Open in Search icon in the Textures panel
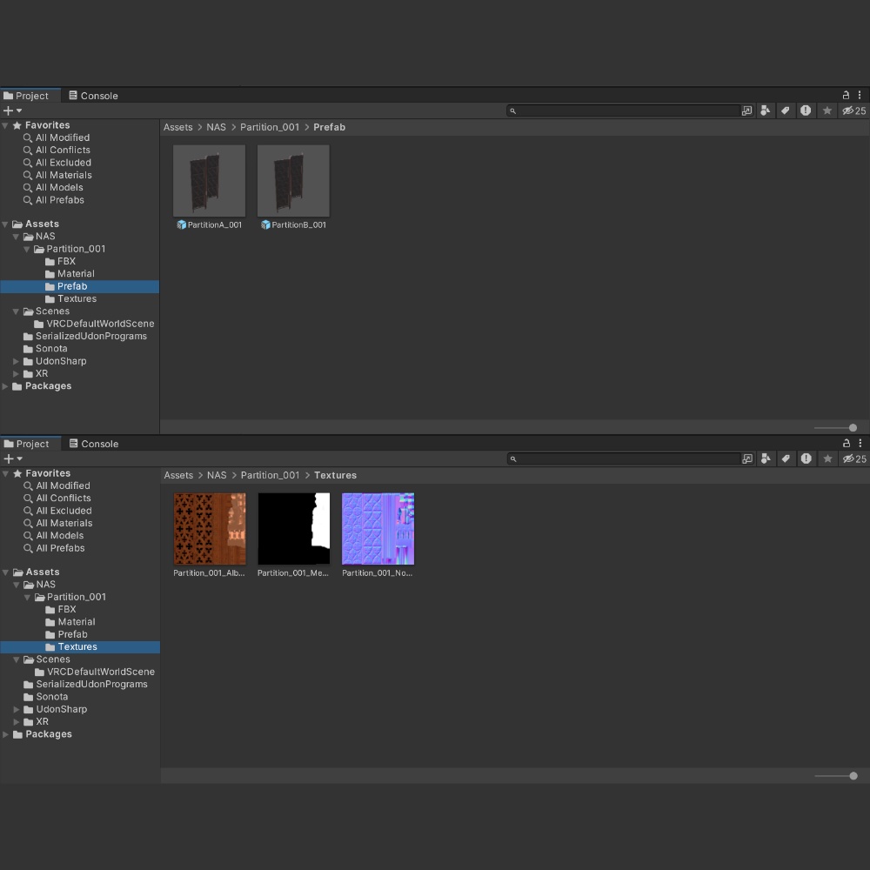 pos(747,458)
